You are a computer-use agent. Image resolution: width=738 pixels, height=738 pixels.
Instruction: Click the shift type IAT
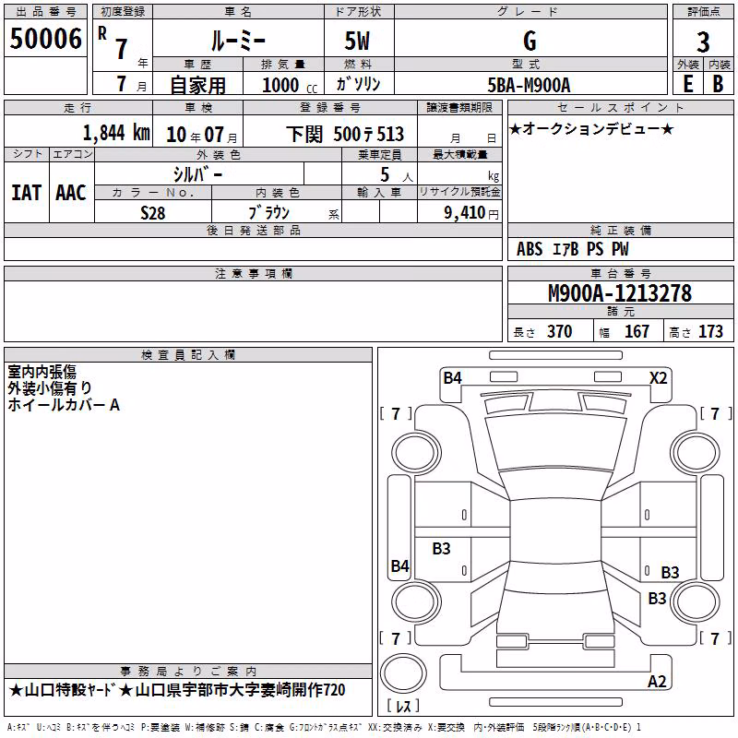coord(26,193)
